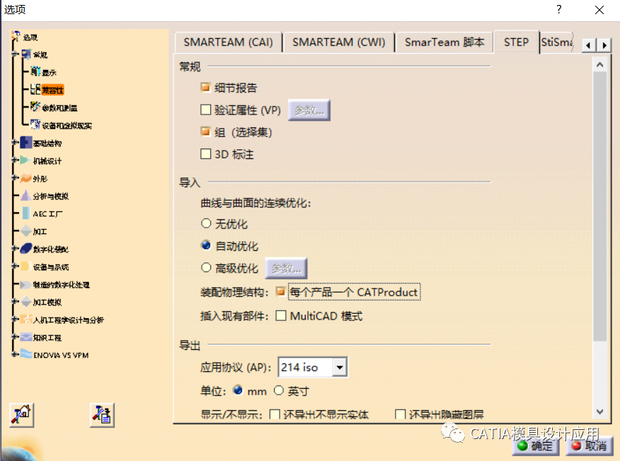Click the reset-to-defaults hammer icon

[x=22, y=415]
